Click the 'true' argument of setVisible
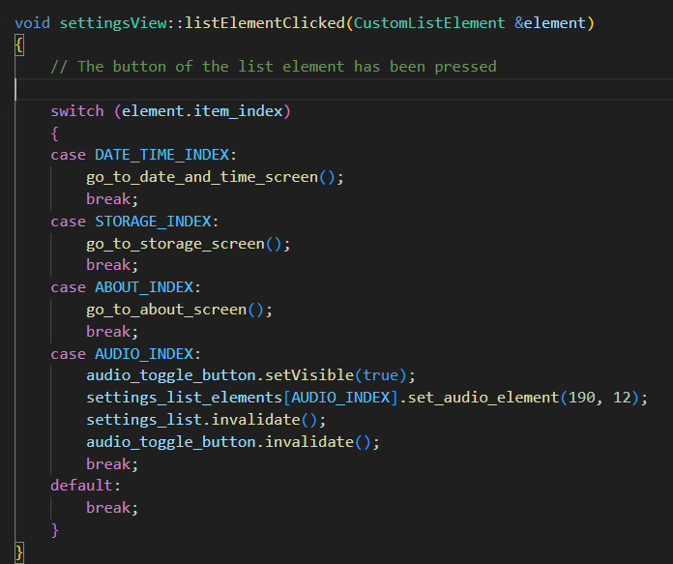This screenshot has width=673, height=564. point(380,375)
